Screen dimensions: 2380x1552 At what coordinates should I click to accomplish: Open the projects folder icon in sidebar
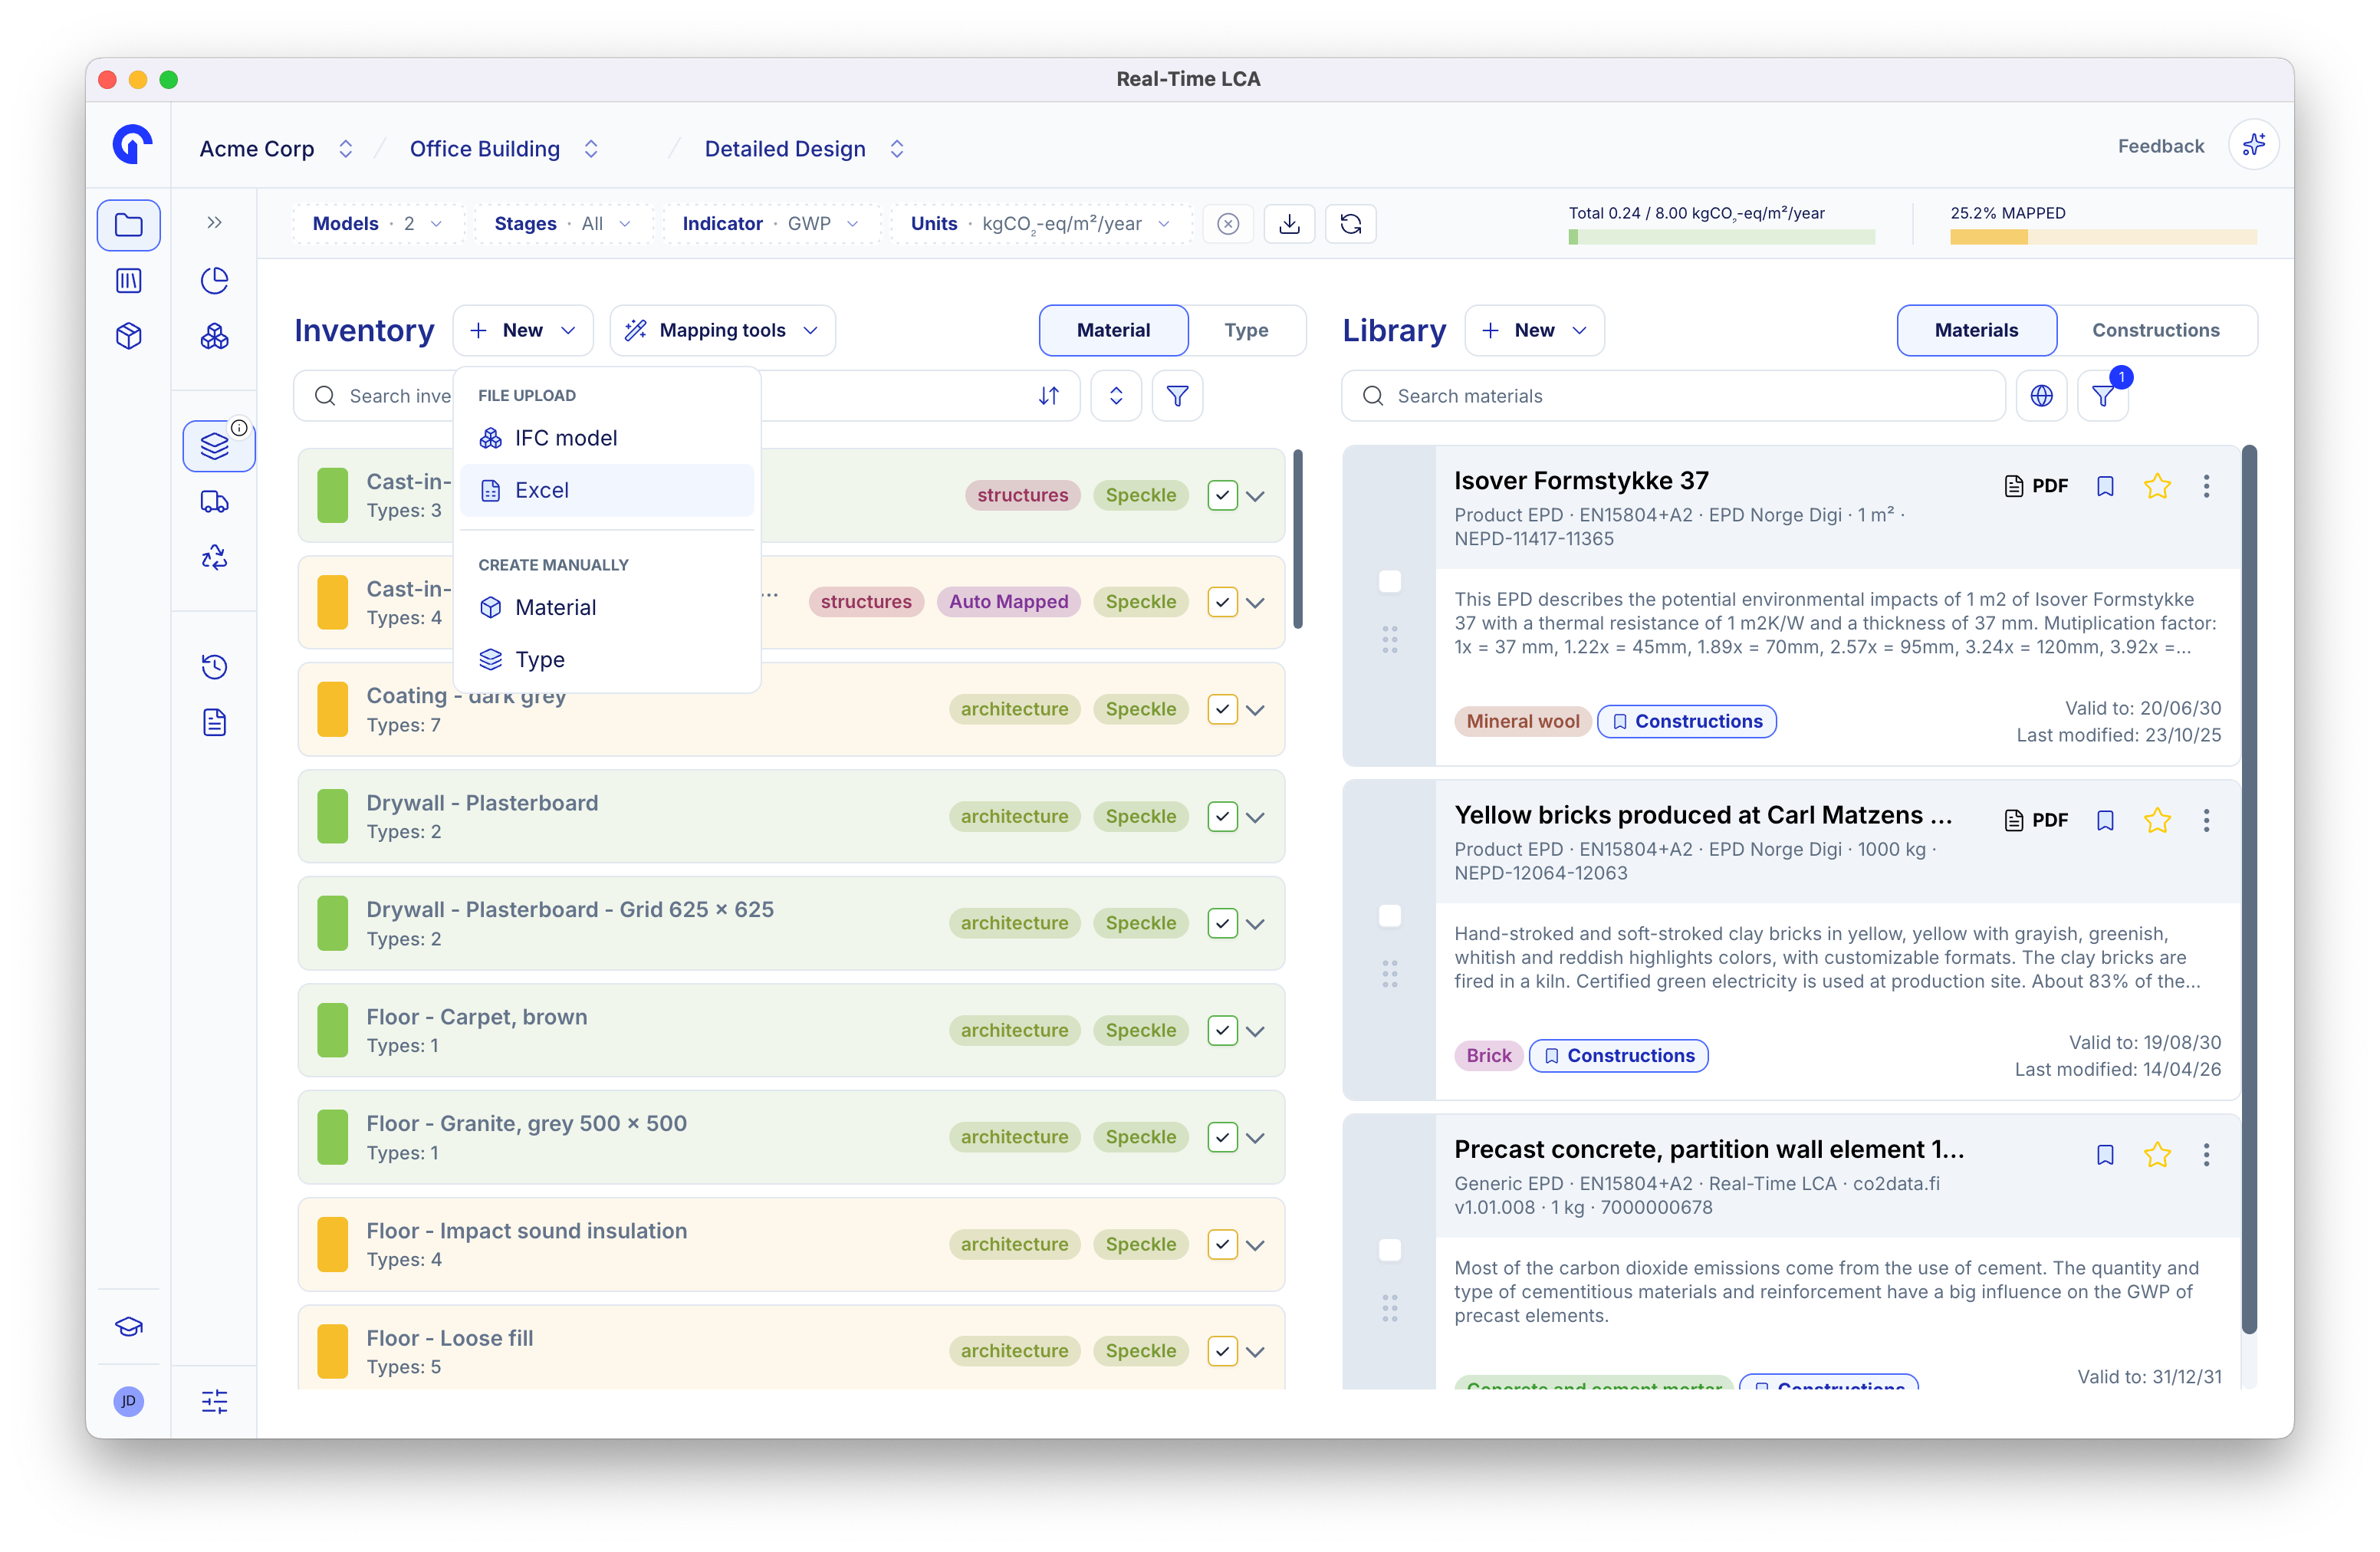coord(128,224)
